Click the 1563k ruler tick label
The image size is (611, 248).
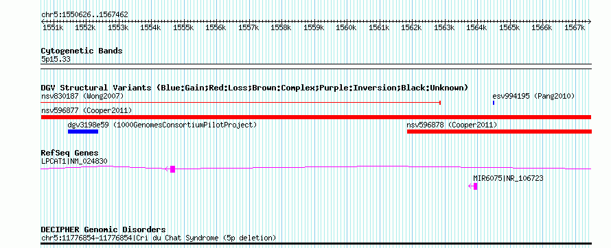(445, 28)
